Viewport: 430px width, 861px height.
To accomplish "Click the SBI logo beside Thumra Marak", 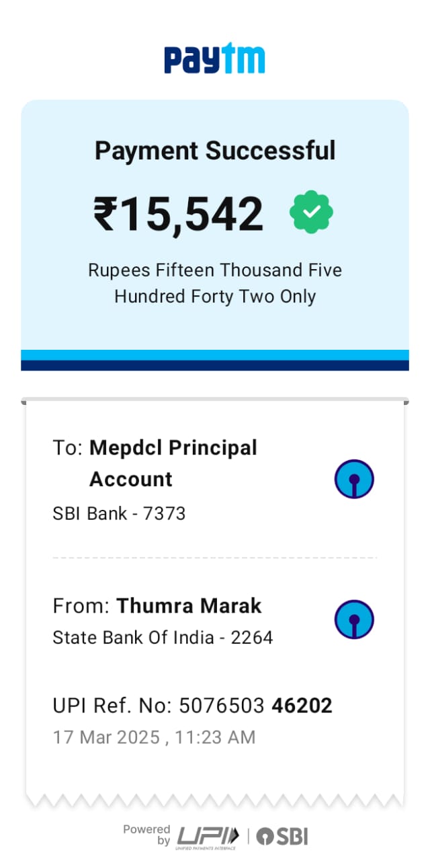I will point(354,620).
